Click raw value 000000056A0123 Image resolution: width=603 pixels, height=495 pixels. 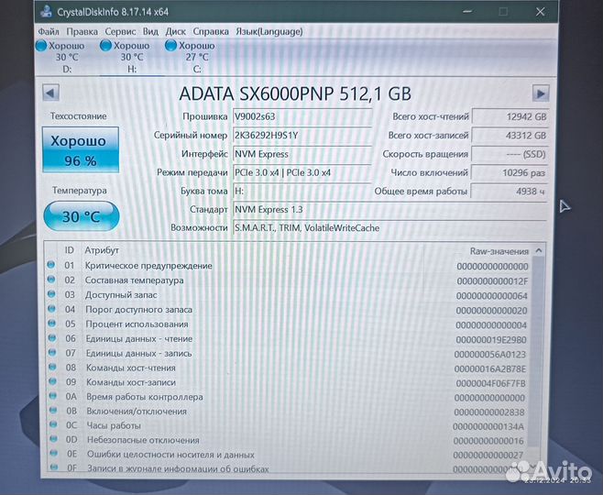click(x=489, y=354)
